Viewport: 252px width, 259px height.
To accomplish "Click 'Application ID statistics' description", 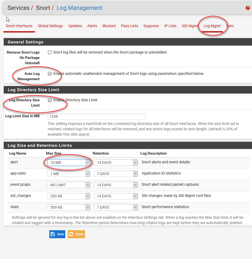I will pos(161,173).
